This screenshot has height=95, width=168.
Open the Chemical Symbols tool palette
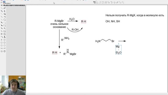coord(4,28)
